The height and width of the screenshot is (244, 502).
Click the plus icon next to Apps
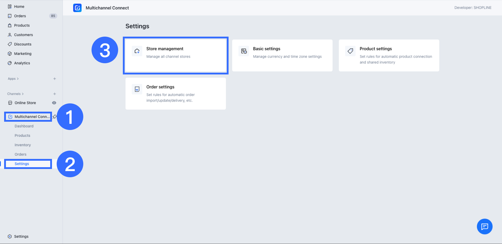click(x=55, y=79)
